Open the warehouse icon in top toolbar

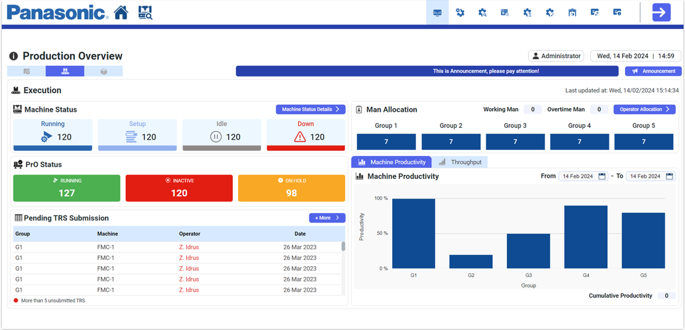click(x=572, y=13)
